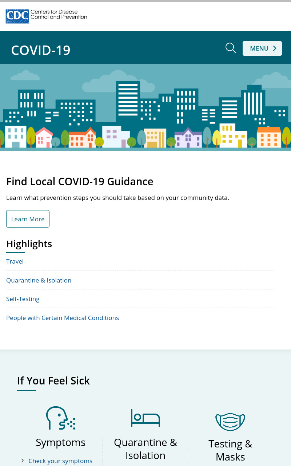
Task: Open the Testing & Masks heading
Action: (x=230, y=450)
